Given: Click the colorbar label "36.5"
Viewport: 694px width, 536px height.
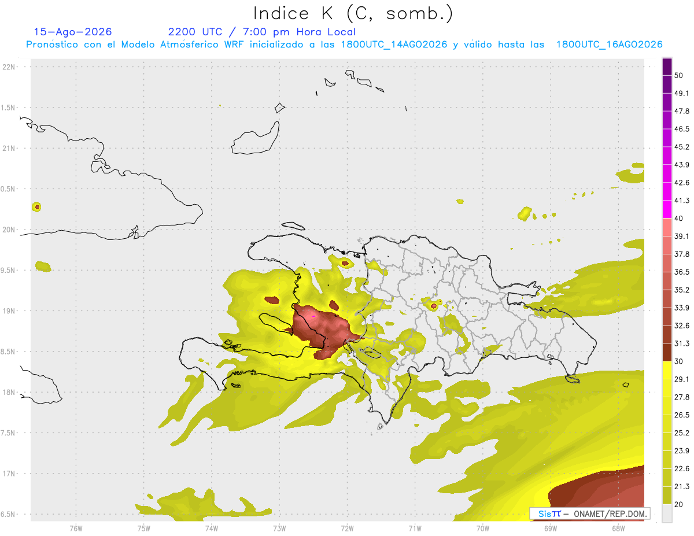Looking at the screenshot, I should point(682,272).
